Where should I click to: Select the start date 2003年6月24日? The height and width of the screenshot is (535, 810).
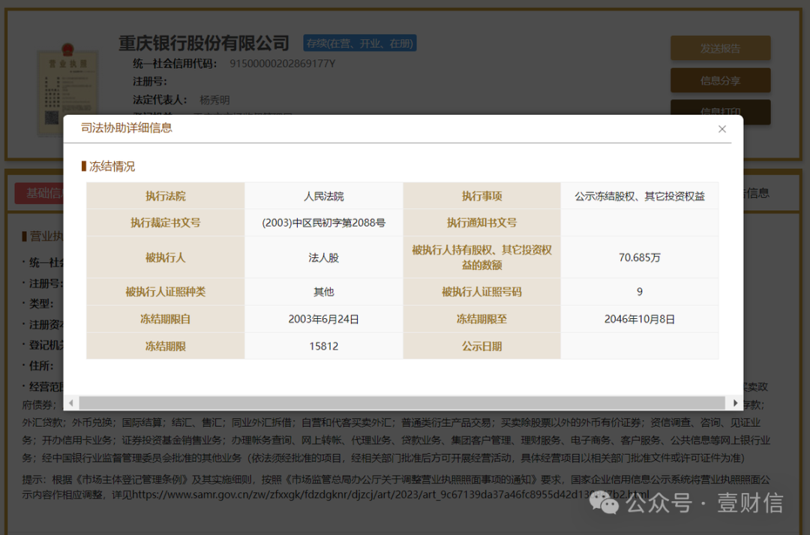[323, 319]
